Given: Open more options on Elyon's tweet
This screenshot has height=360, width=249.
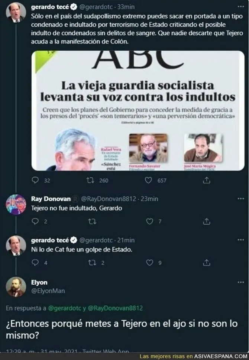Looking at the screenshot, I should [x=241, y=282].
